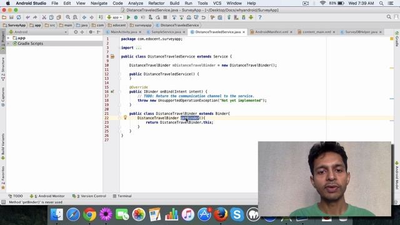This screenshot has width=400, height=225.
Task: Click the highlighted getBinder method name
Action: click(x=190, y=118)
